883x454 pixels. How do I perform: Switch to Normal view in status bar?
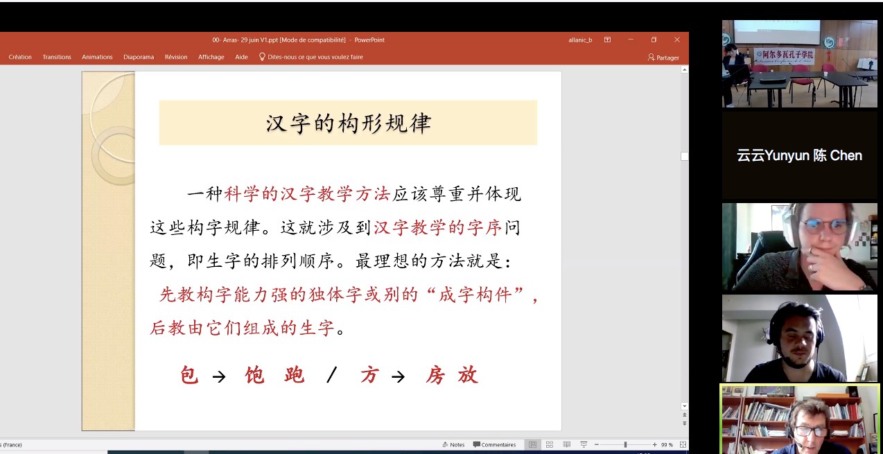click(x=532, y=444)
